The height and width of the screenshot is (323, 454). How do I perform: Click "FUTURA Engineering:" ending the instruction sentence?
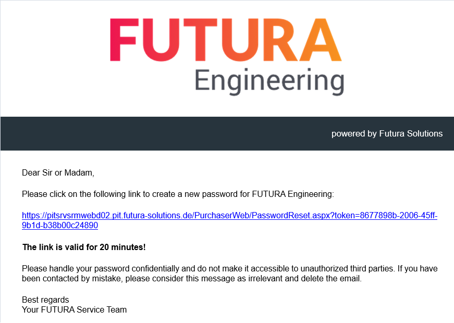pos(292,194)
